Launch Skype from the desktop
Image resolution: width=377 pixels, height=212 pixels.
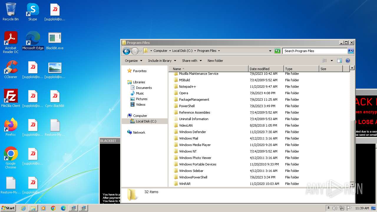pos(32,12)
